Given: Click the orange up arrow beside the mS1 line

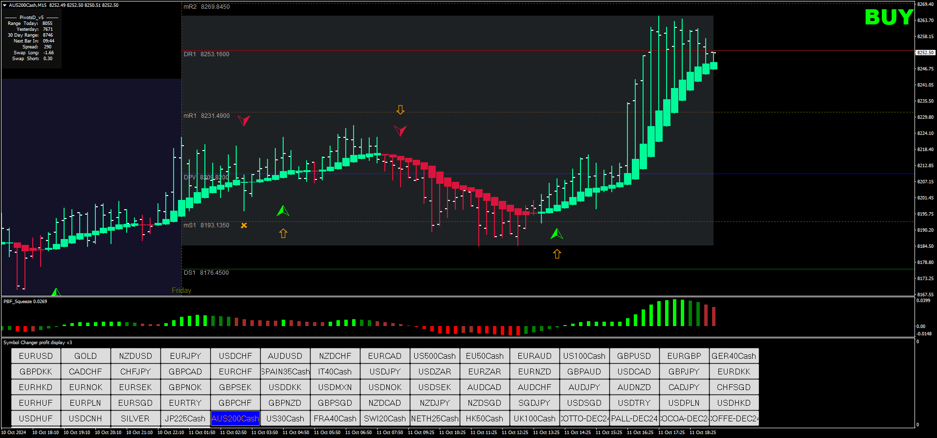Looking at the screenshot, I should (283, 233).
